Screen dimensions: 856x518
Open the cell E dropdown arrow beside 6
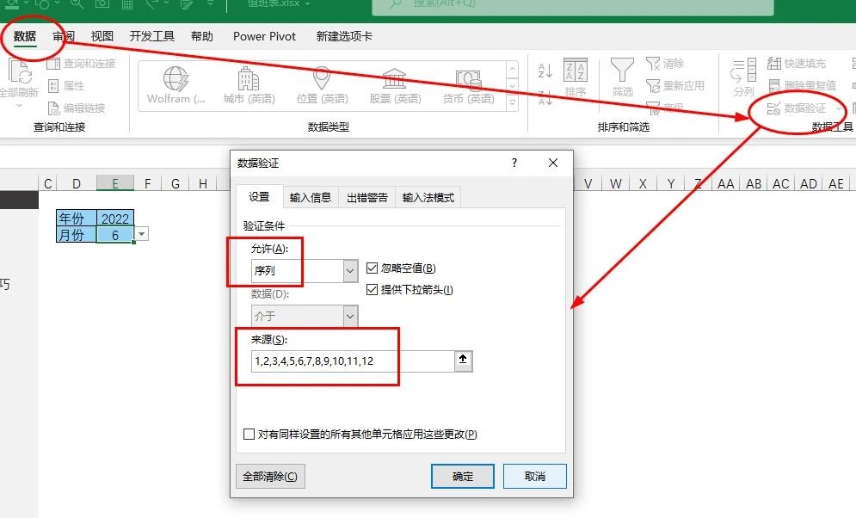[141, 234]
